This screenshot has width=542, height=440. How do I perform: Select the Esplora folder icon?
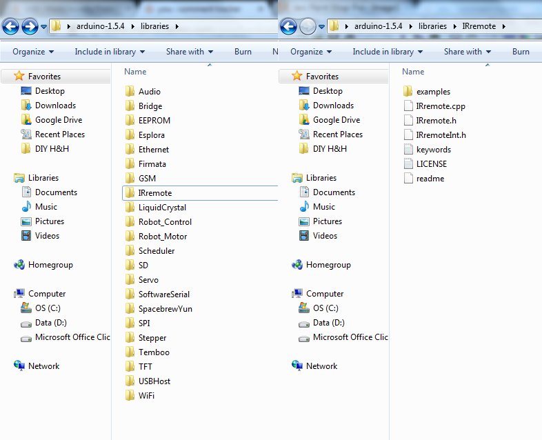tap(130, 134)
